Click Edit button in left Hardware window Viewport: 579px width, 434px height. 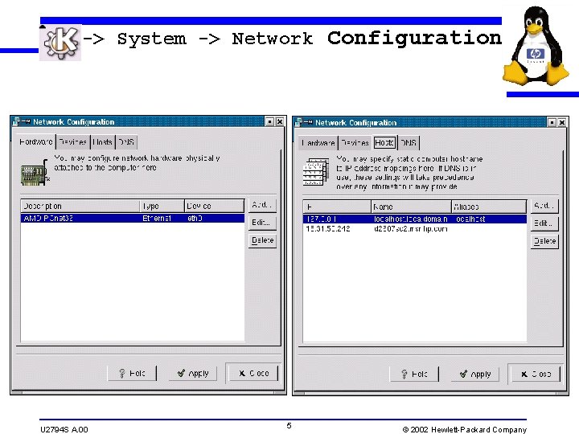click(x=262, y=223)
